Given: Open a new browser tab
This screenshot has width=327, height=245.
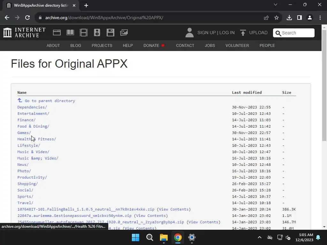Looking at the screenshot, I should tap(86, 5).
